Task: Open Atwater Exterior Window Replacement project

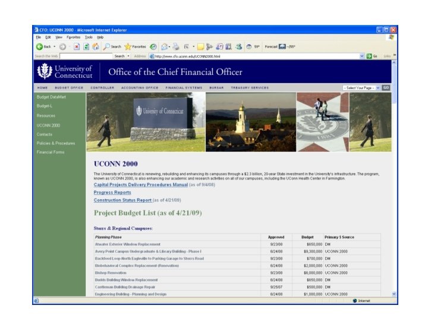Action: tap(128, 244)
